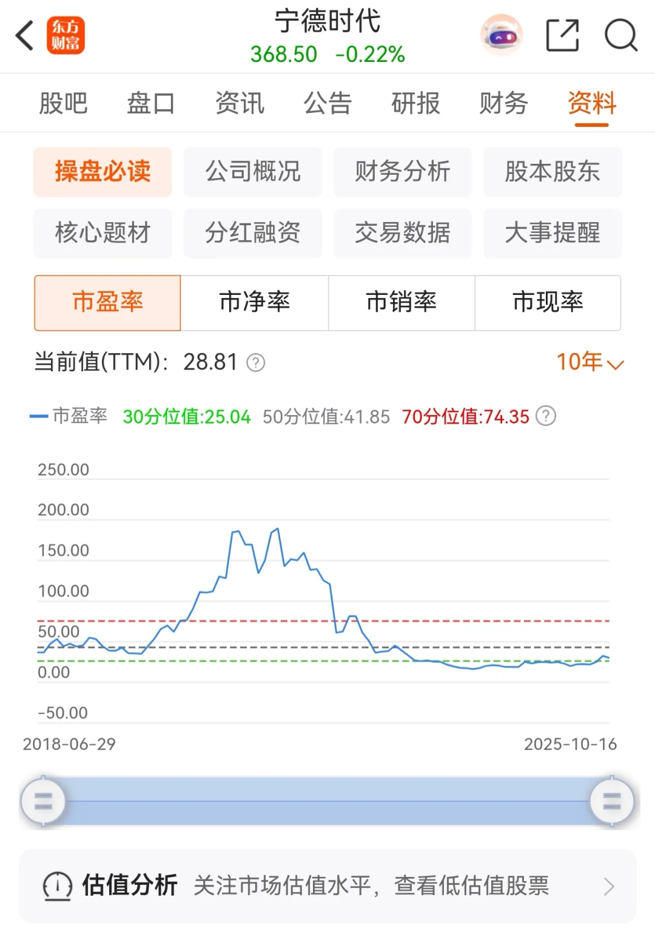
Task: Grab the right handle of date range slider
Action: [x=612, y=801]
